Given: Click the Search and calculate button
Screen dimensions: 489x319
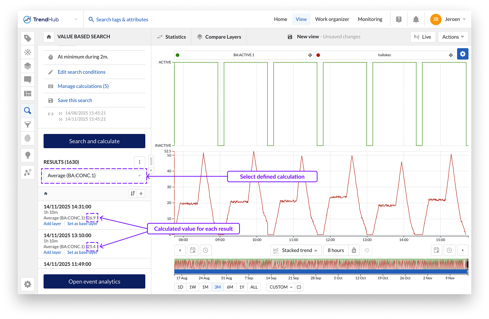Looking at the screenshot, I should (x=94, y=141).
